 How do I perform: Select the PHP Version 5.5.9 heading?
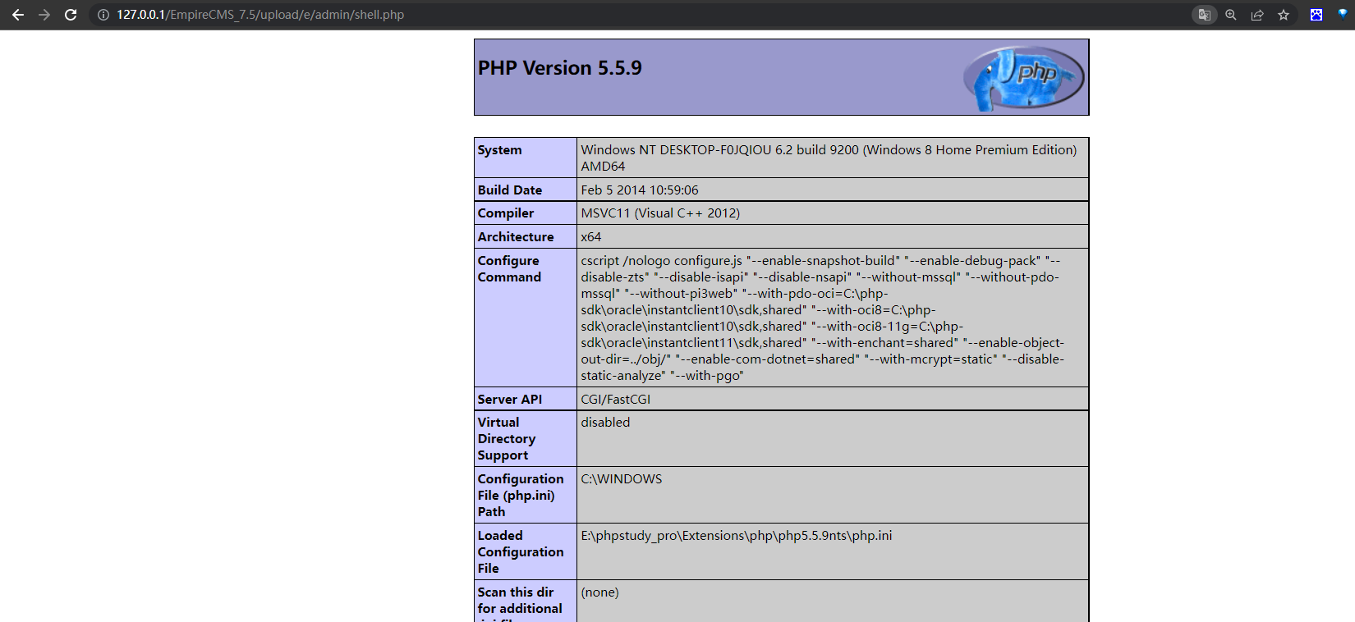point(560,68)
